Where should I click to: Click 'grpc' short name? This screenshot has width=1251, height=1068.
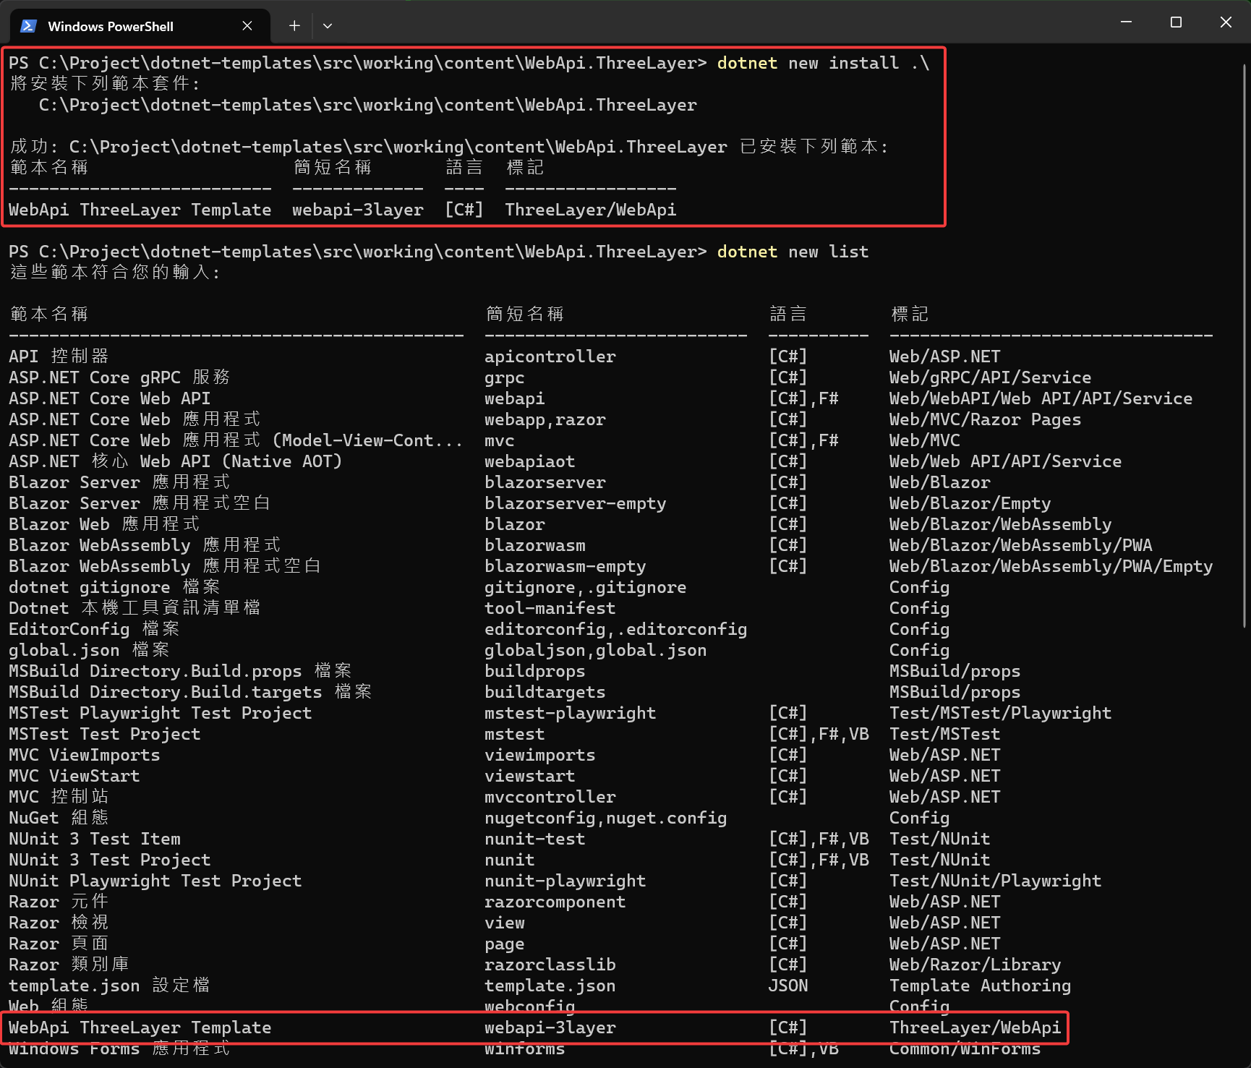coord(505,378)
